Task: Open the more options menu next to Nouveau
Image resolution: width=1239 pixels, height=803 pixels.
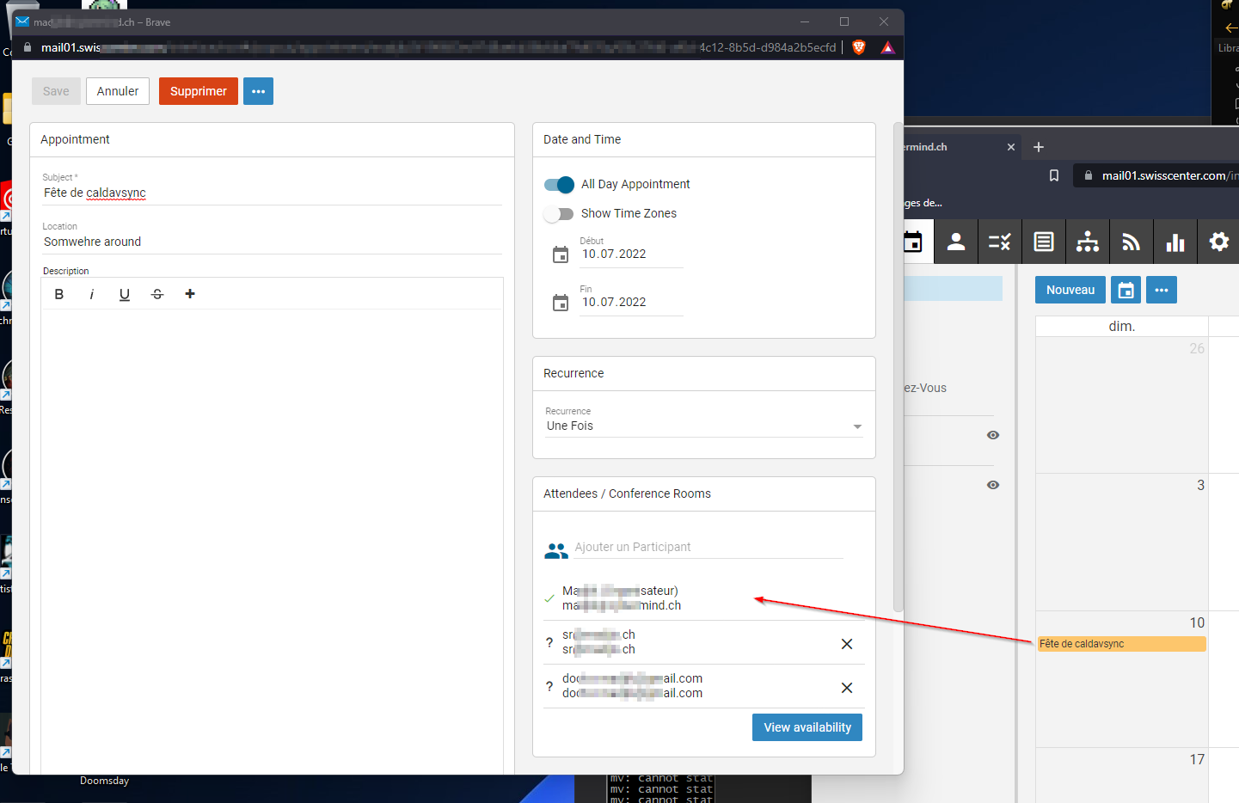Action: pos(1161,291)
